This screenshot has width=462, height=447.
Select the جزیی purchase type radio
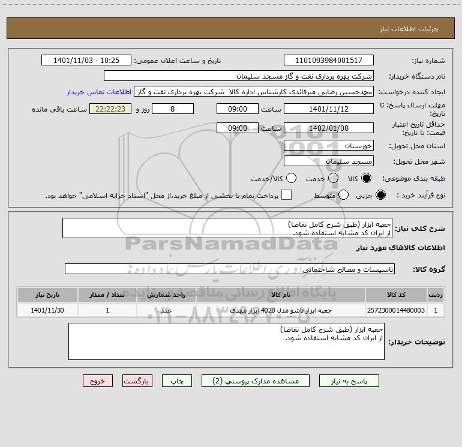point(380,195)
